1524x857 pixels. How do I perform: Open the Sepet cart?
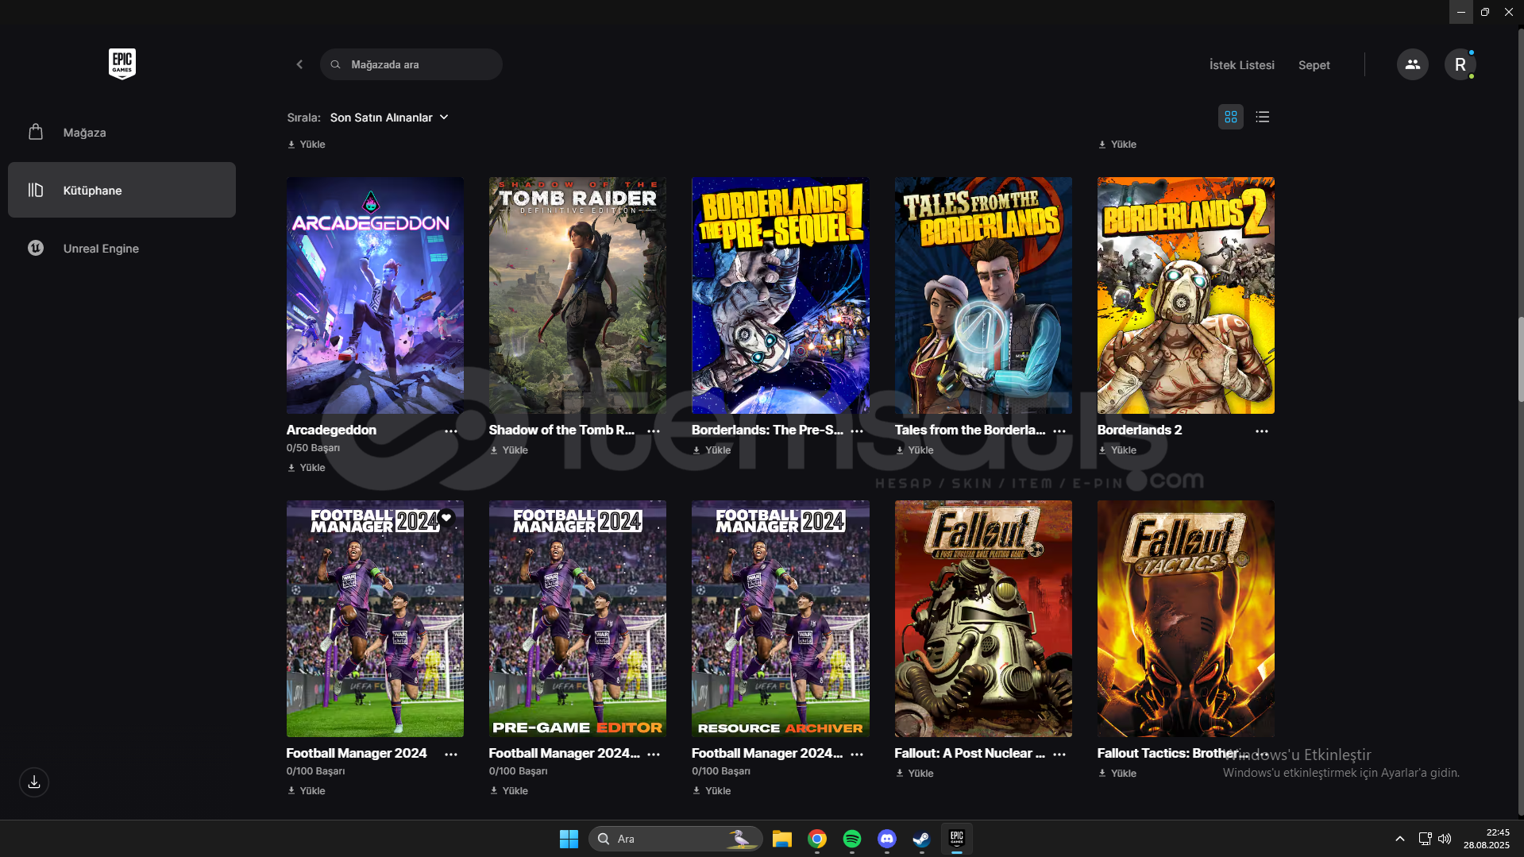tap(1314, 65)
